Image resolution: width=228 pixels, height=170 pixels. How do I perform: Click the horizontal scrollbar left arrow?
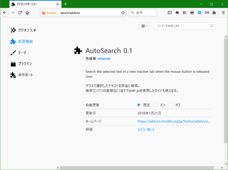coord(58,168)
